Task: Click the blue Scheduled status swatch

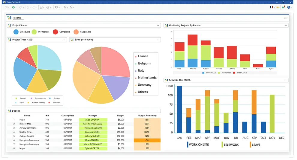Action: tap(16, 32)
